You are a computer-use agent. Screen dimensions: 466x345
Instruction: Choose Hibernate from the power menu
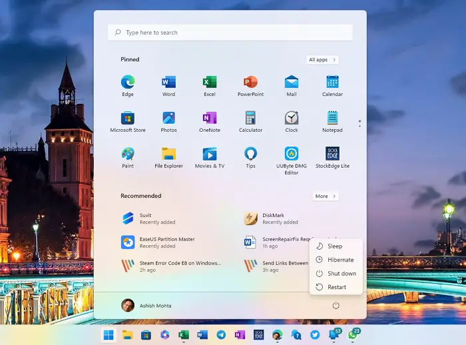[336, 260]
